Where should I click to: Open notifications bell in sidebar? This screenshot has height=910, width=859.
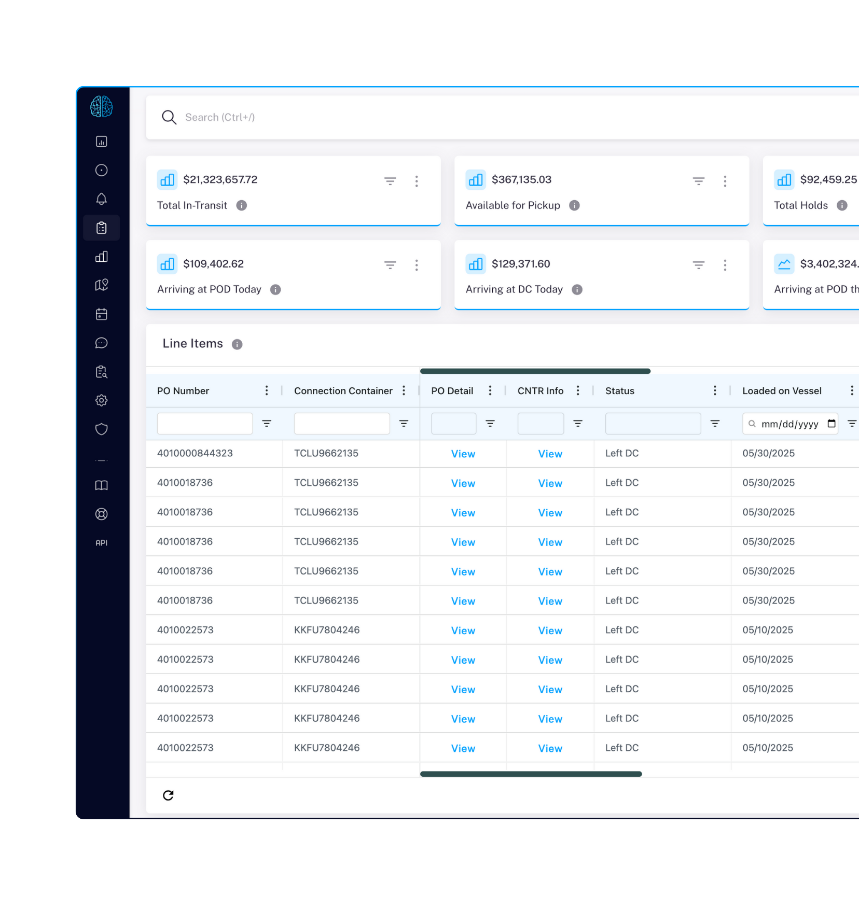point(102,199)
